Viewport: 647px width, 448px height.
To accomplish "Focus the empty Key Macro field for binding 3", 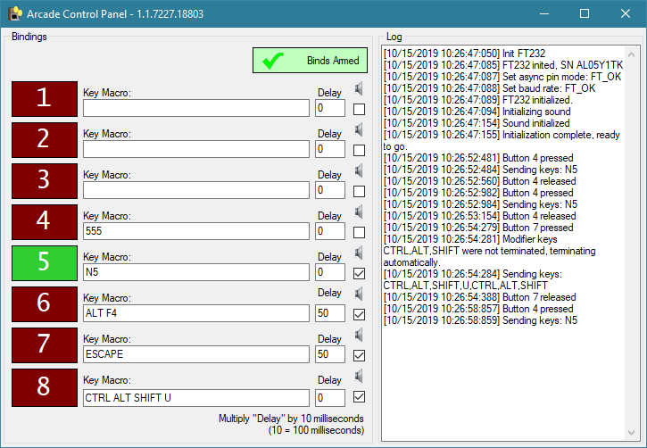I will (x=196, y=190).
